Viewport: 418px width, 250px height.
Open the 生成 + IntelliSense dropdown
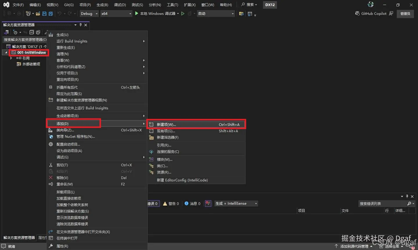[x=236, y=203]
